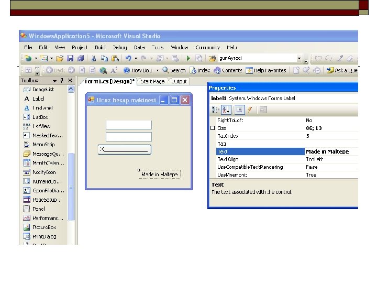Click the Save floppy disk icon
377x283 pixels.
point(70,58)
